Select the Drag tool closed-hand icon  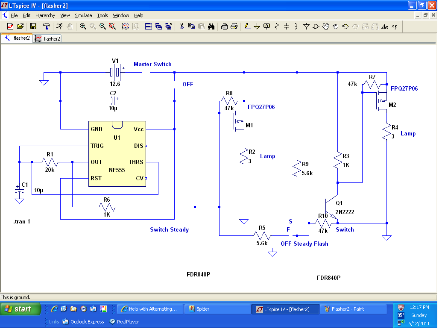pos(336,26)
